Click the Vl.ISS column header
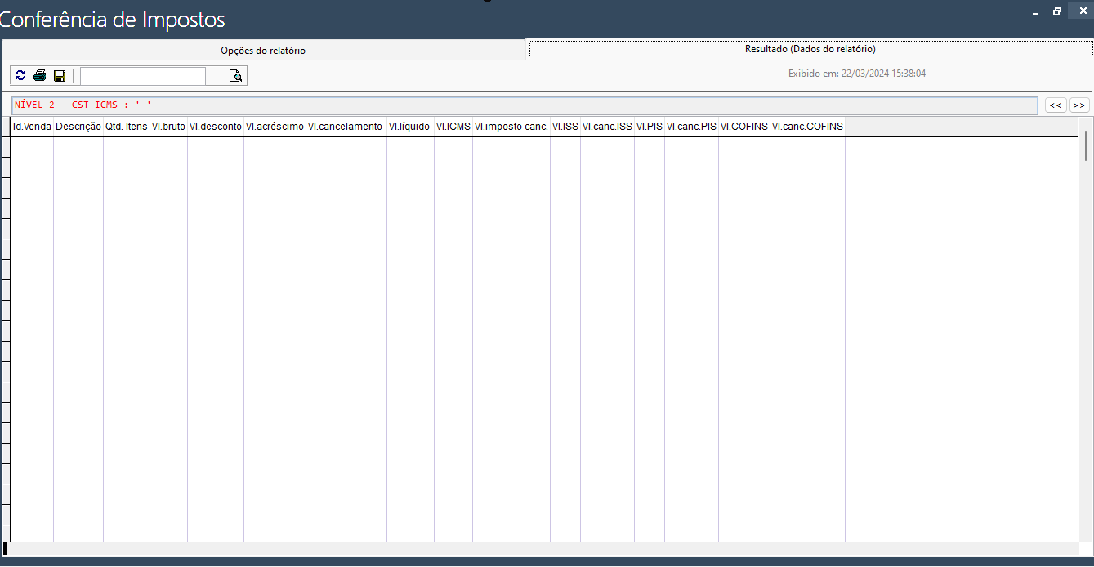 pos(565,127)
